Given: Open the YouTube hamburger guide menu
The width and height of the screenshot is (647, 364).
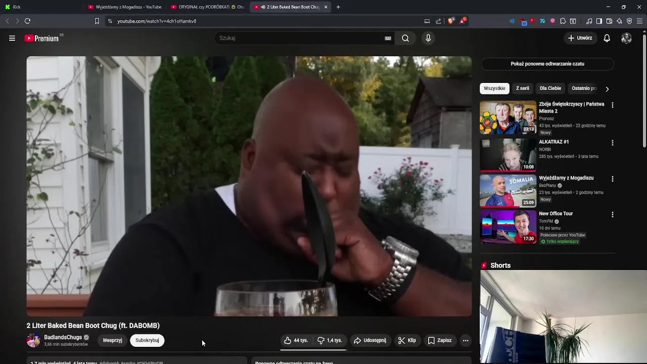Looking at the screenshot, I should (x=12, y=38).
